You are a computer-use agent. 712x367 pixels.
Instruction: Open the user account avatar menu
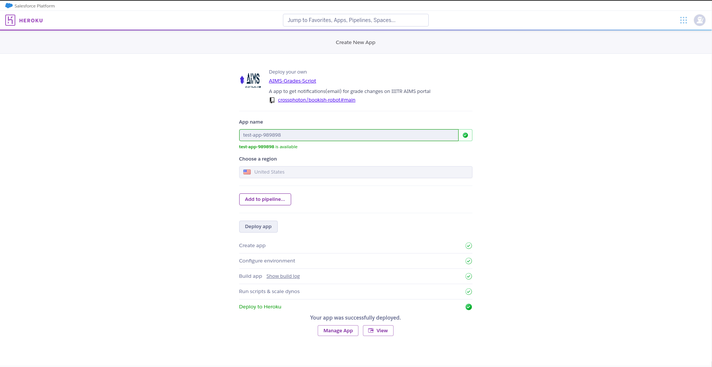(699, 20)
